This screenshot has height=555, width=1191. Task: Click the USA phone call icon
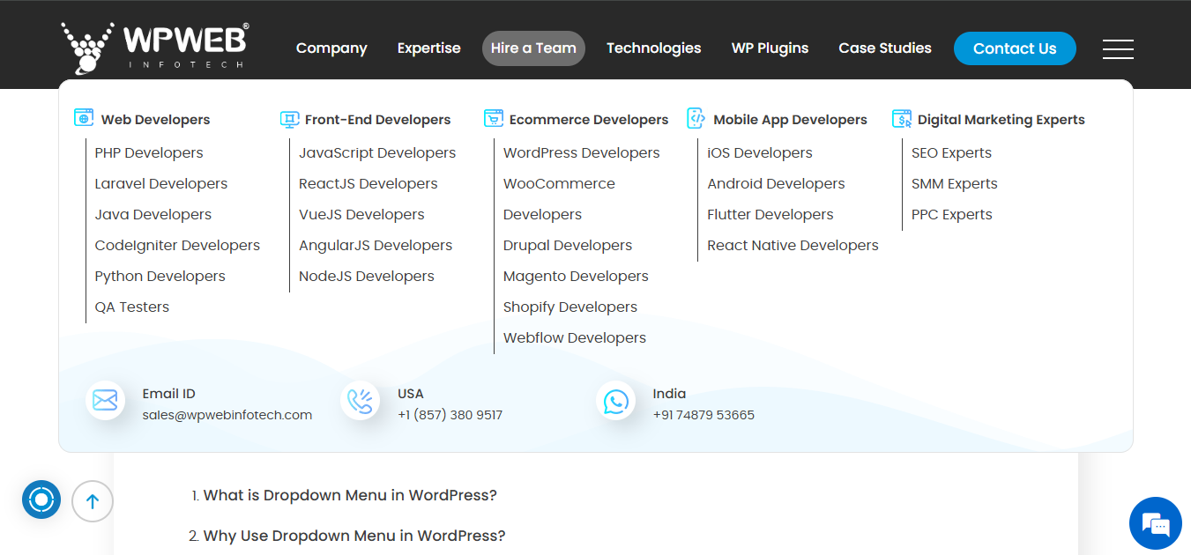click(360, 401)
